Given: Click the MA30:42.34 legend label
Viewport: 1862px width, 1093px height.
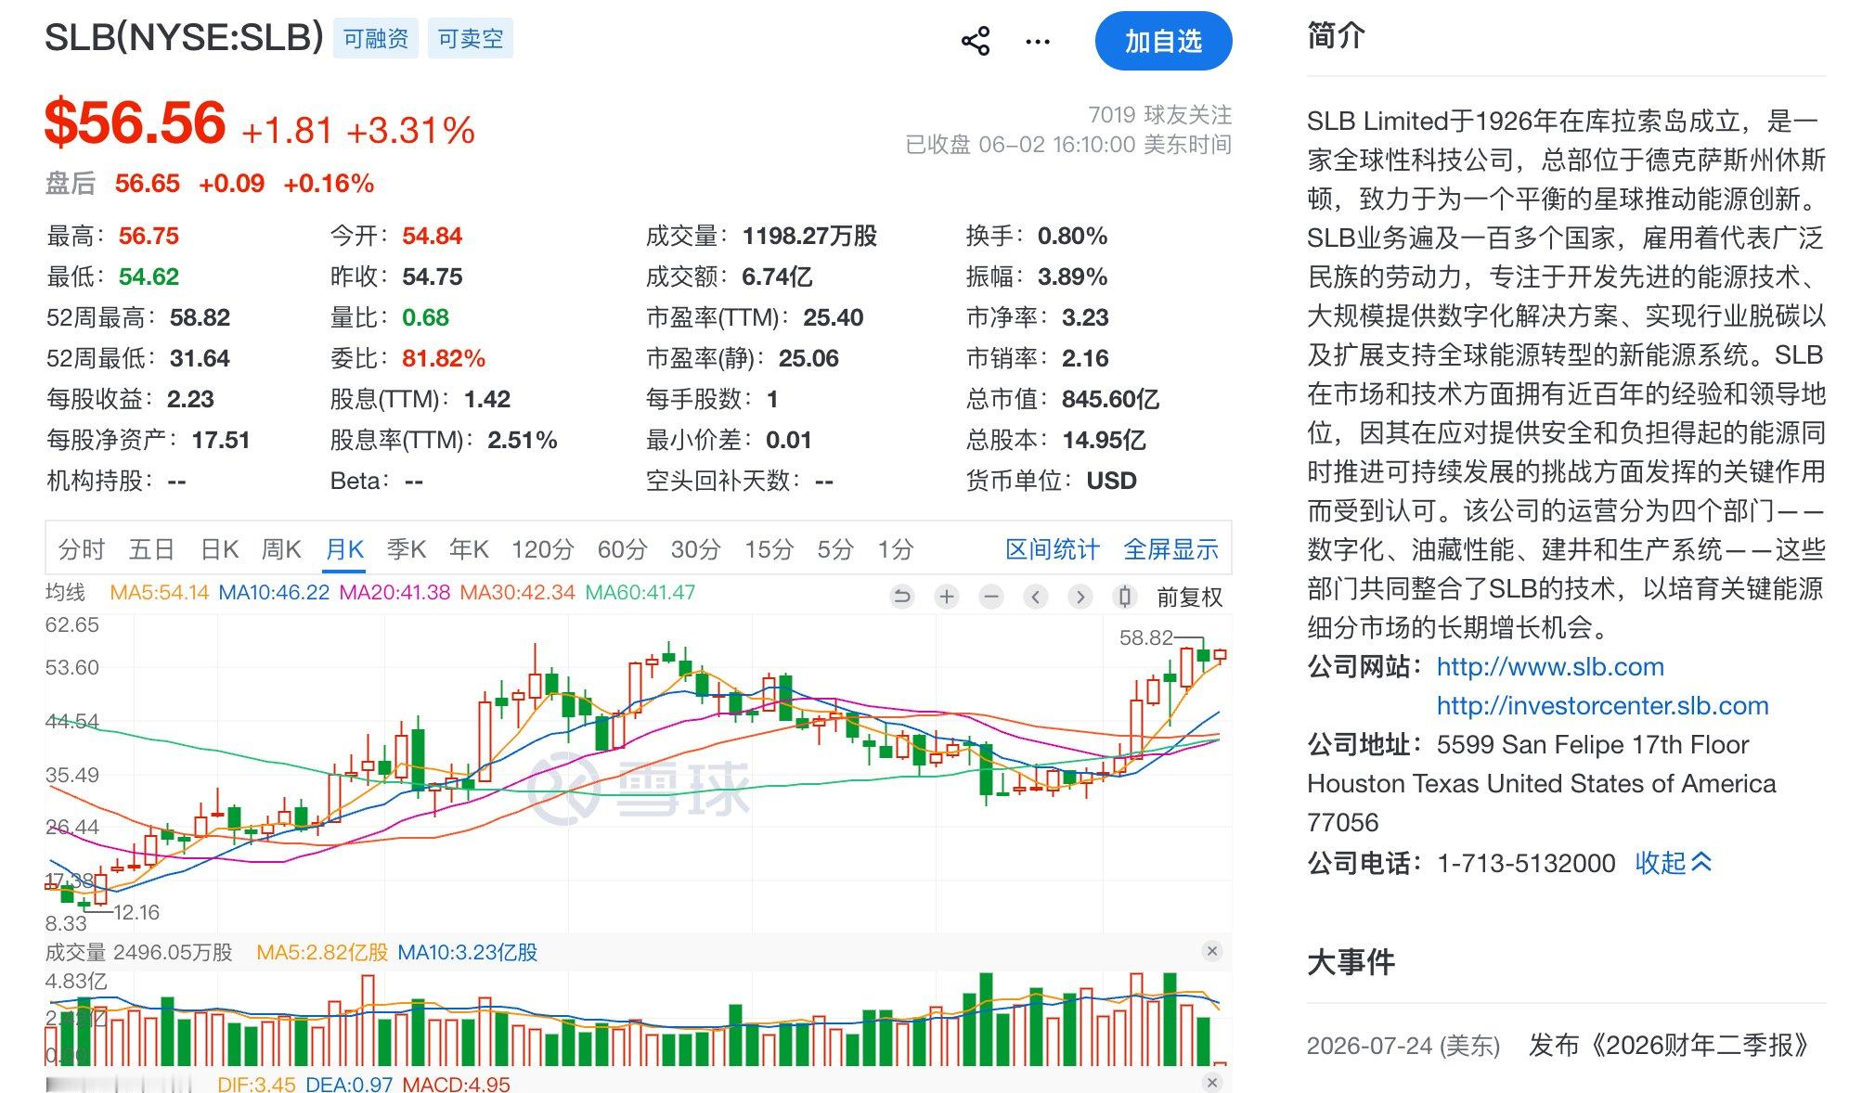Looking at the screenshot, I should coord(517,592).
